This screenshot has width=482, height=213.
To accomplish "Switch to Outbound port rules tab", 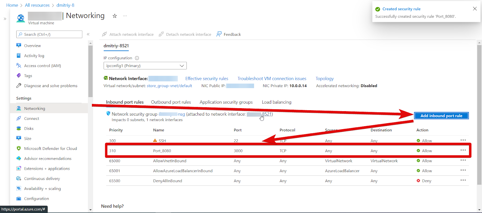I will [171, 102].
